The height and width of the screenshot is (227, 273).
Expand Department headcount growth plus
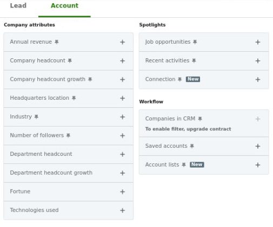(x=123, y=173)
